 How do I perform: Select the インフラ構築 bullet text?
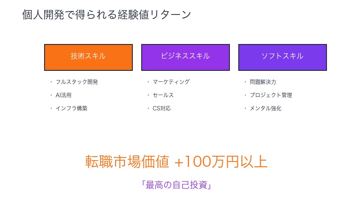tap(71, 108)
